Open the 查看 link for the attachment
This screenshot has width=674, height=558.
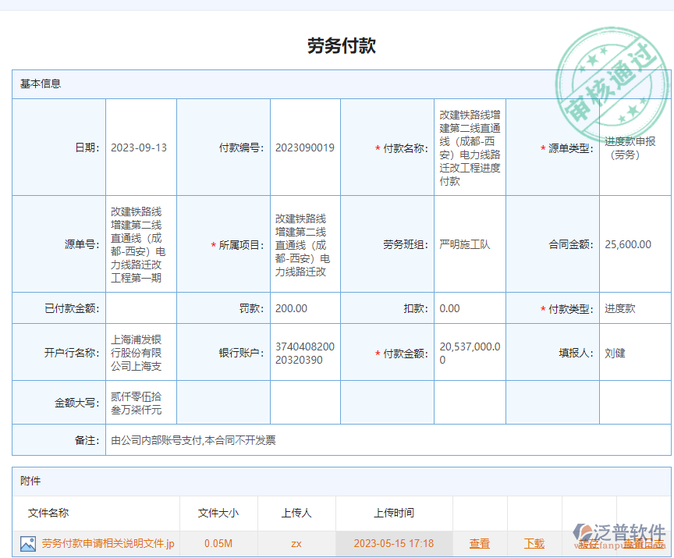[x=479, y=542]
